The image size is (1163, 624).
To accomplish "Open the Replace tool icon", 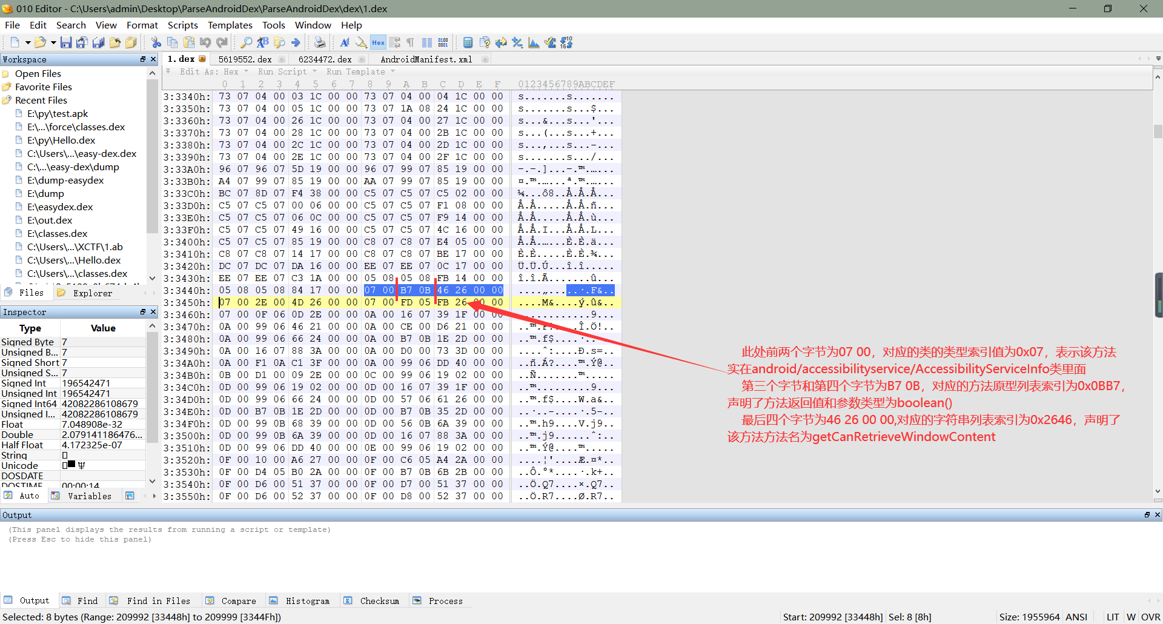I will click(262, 42).
